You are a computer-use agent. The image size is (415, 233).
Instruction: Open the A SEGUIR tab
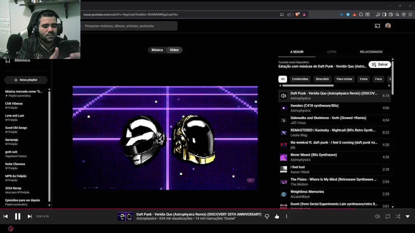point(297,52)
